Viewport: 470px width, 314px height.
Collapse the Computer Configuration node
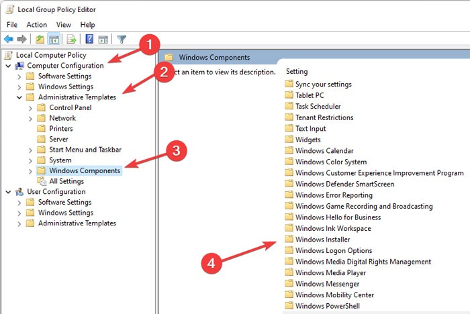pos(8,66)
